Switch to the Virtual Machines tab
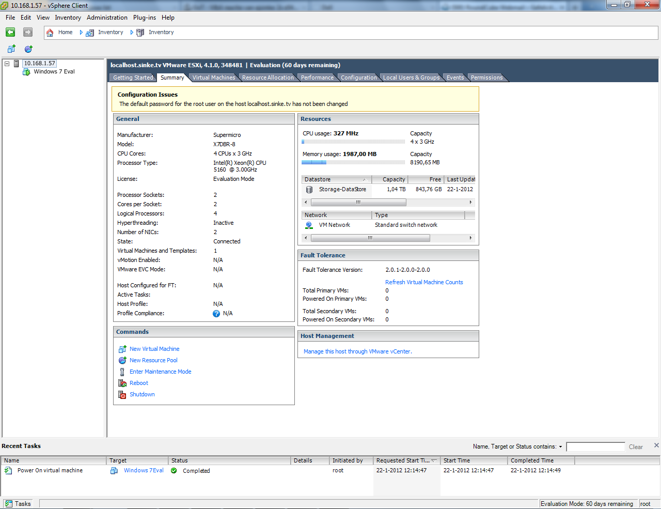The height and width of the screenshot is (509, 661). 214,78
